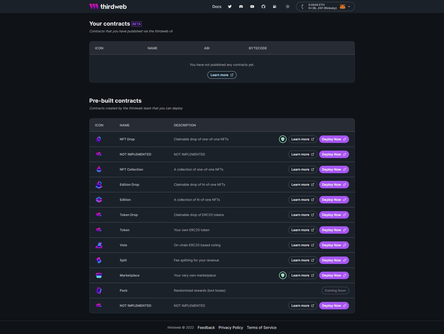This screenshot has width=444, height=334.
Task: Click the ABI column header
Action: (207, 48)
